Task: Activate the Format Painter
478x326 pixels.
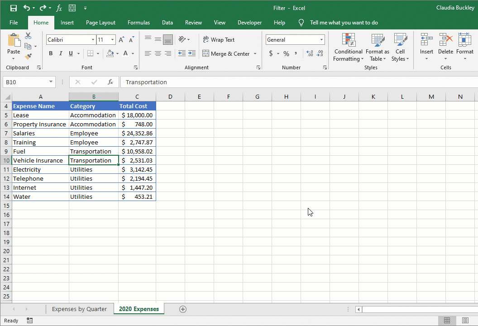Action: pyautogui.click(x=29, y=56)
